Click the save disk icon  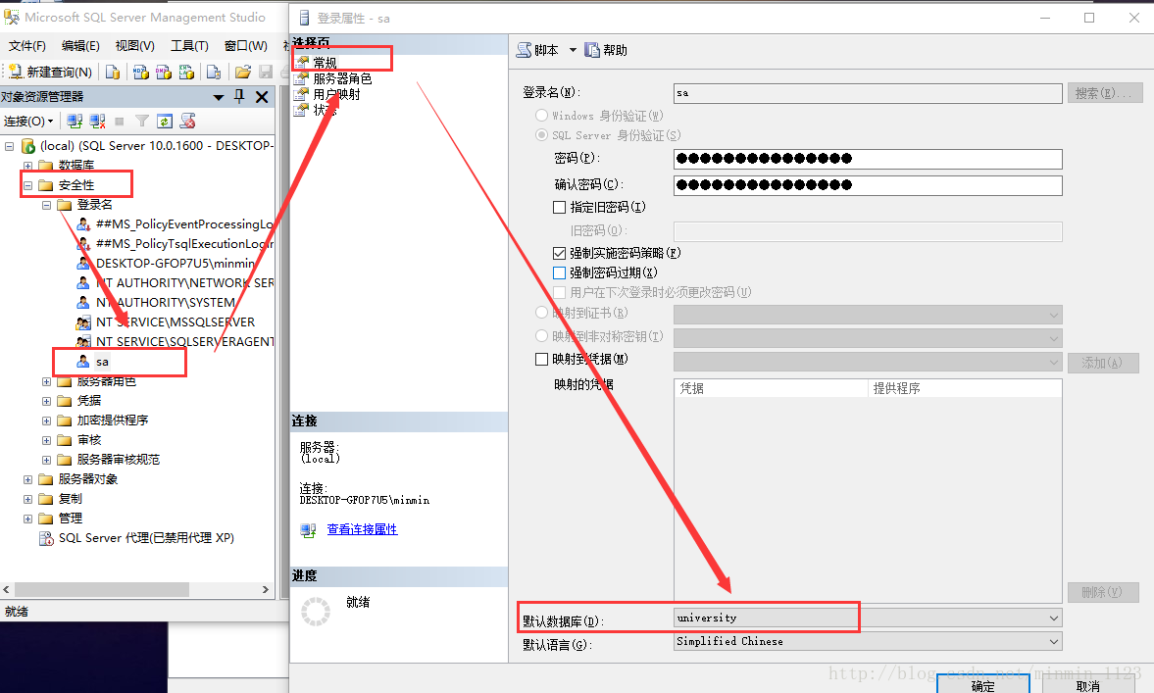tap(266, 72)
